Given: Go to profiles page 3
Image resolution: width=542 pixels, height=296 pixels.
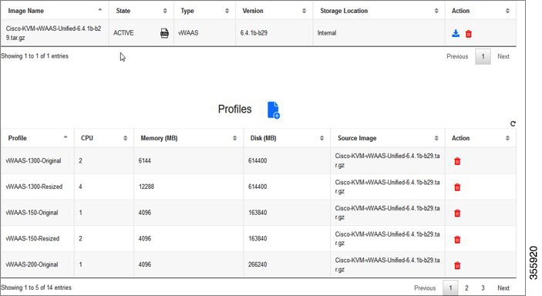Looking at the screenshot, I should tap(483, 288).
